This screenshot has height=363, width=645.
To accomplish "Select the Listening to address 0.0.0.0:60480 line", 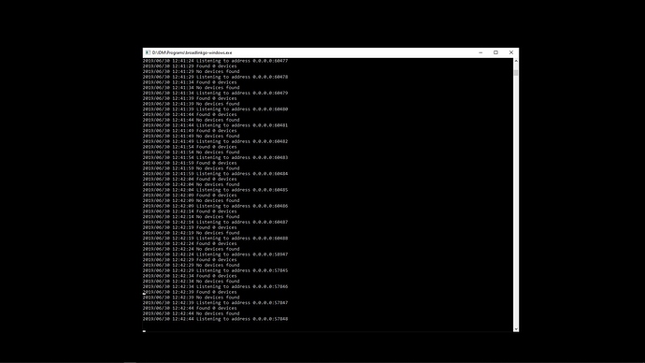I will tap(216, 109).
